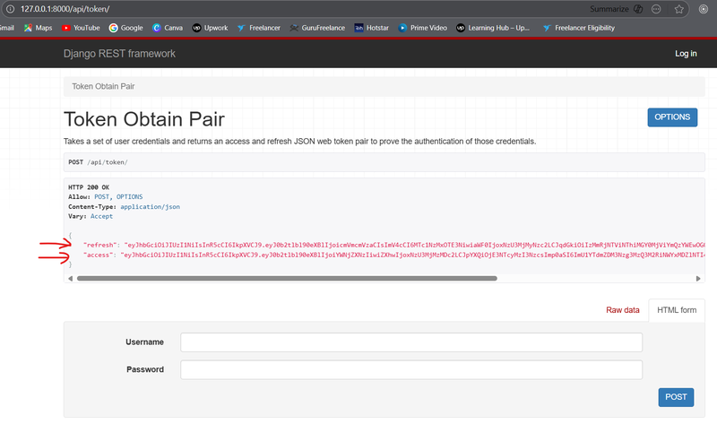Open the Freelancer Eligibility bookmark
This screenshot has width=717, height=424.
[578, 28]
